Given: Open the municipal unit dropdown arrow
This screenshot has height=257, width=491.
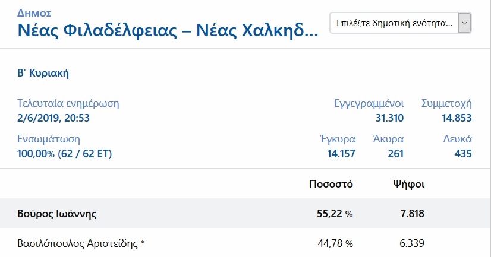Looking at the screenshot, I should point(464,23).
